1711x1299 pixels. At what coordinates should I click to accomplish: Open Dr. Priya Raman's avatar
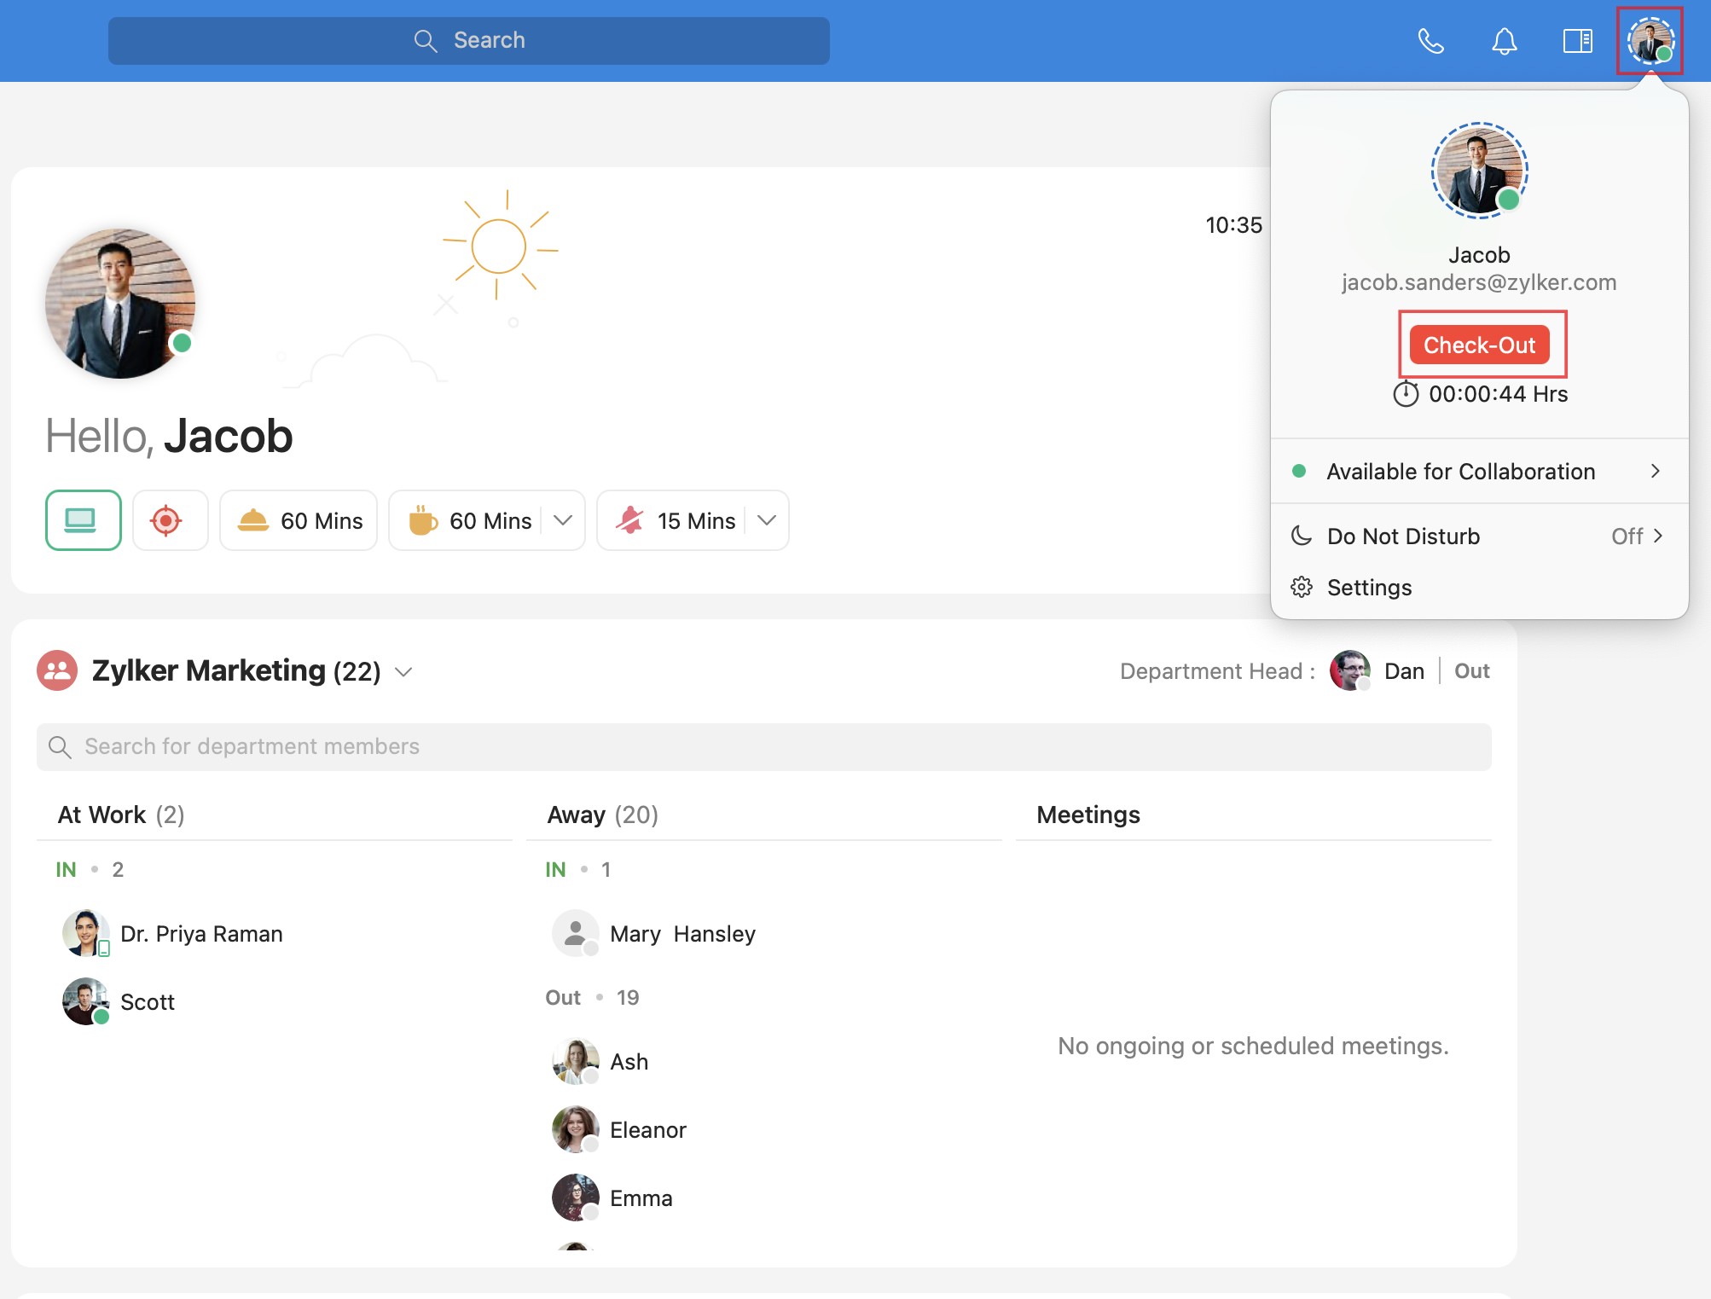pyautogui.click(x=85, y=933)
